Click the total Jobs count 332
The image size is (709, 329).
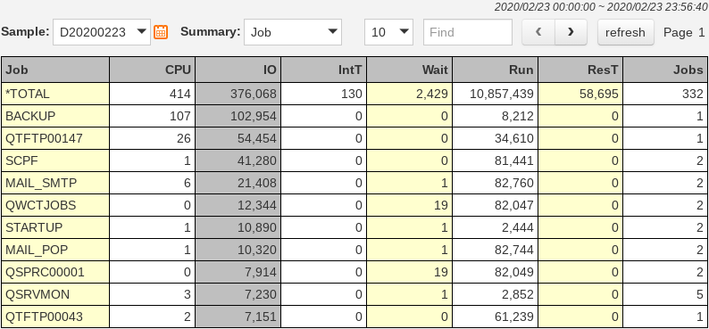coord(693,94)
